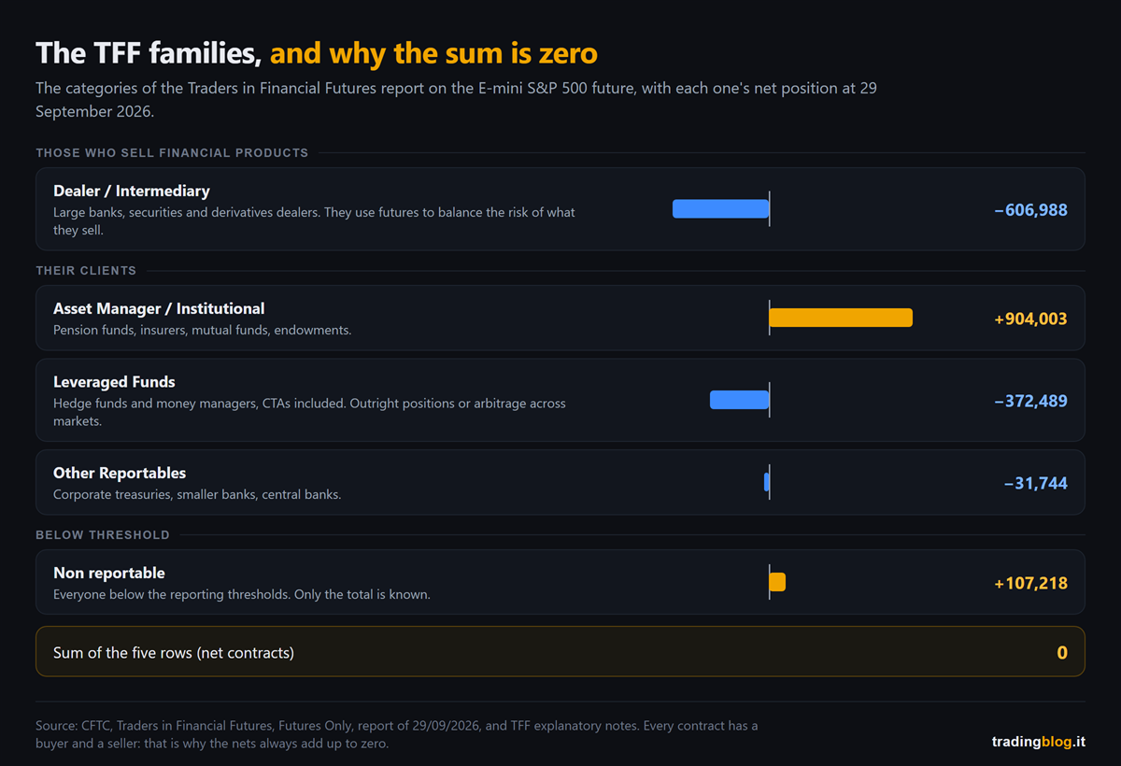Click the +107,218 net position value
The width and height of the screenshot is (1121, 766).
point(1030,583)
